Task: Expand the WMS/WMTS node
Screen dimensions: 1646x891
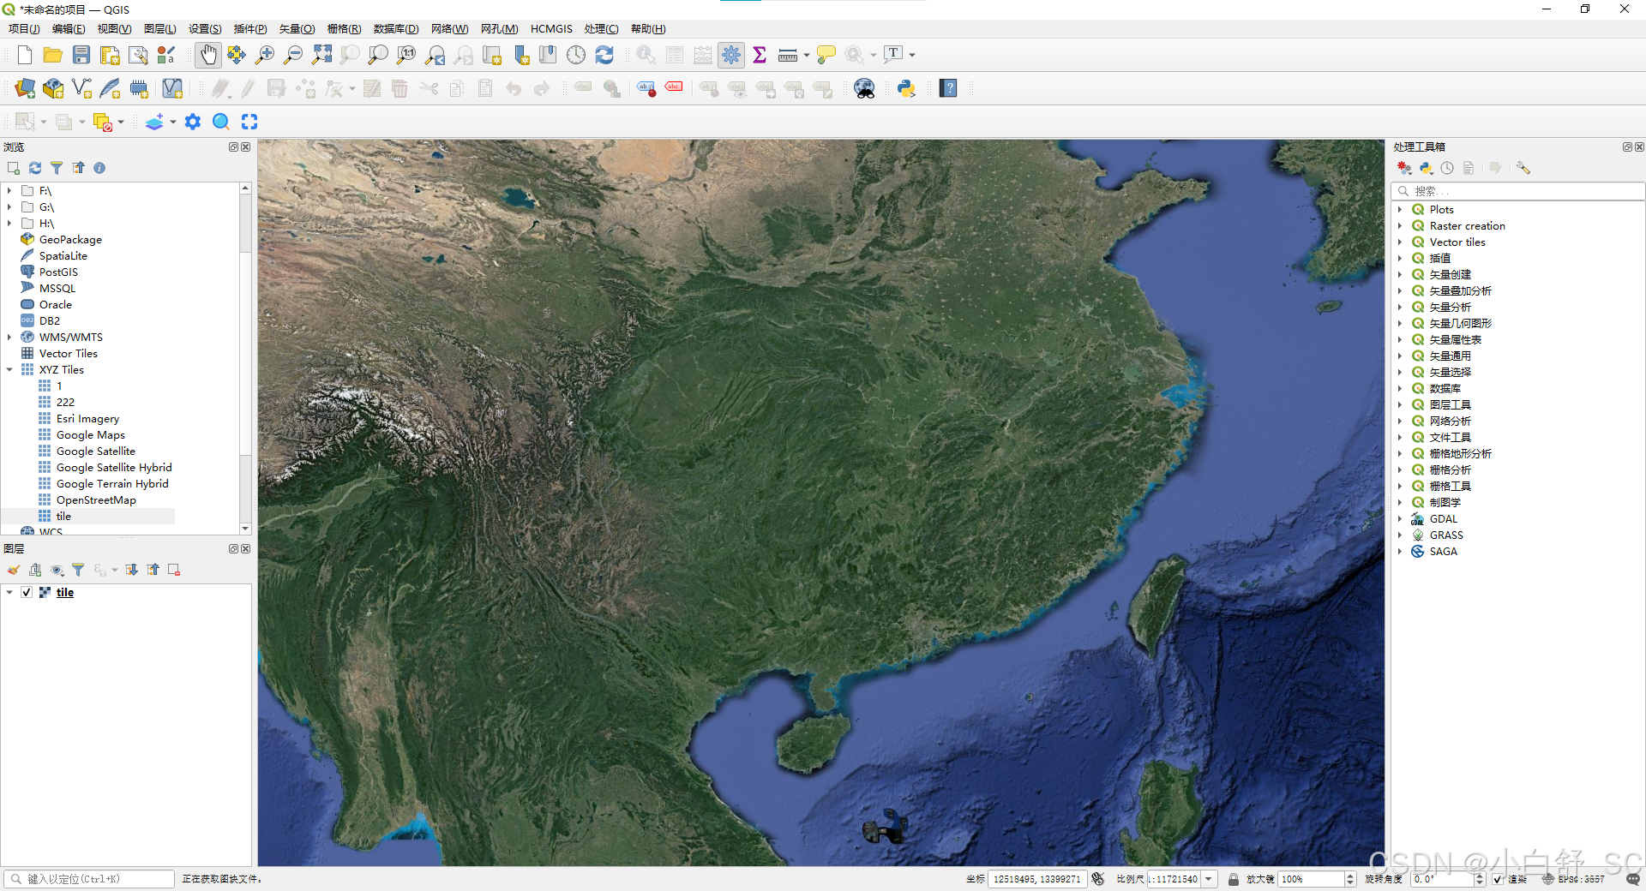Action: (9, 337)
